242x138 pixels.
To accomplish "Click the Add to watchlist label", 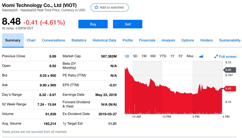I will point(112,7).
